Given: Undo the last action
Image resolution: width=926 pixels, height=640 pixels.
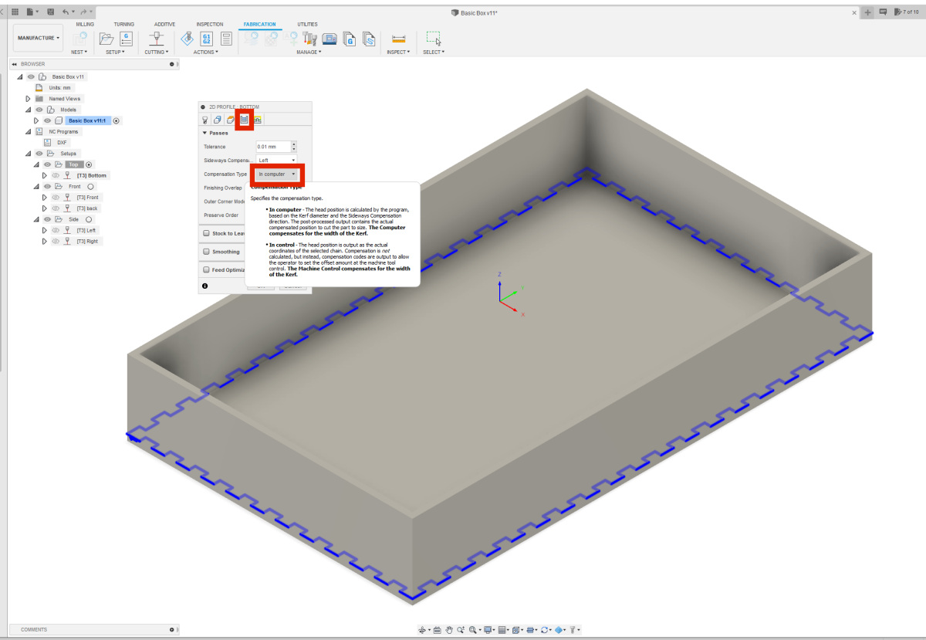Looking at the screenshot, I should [x=66, y=12].
